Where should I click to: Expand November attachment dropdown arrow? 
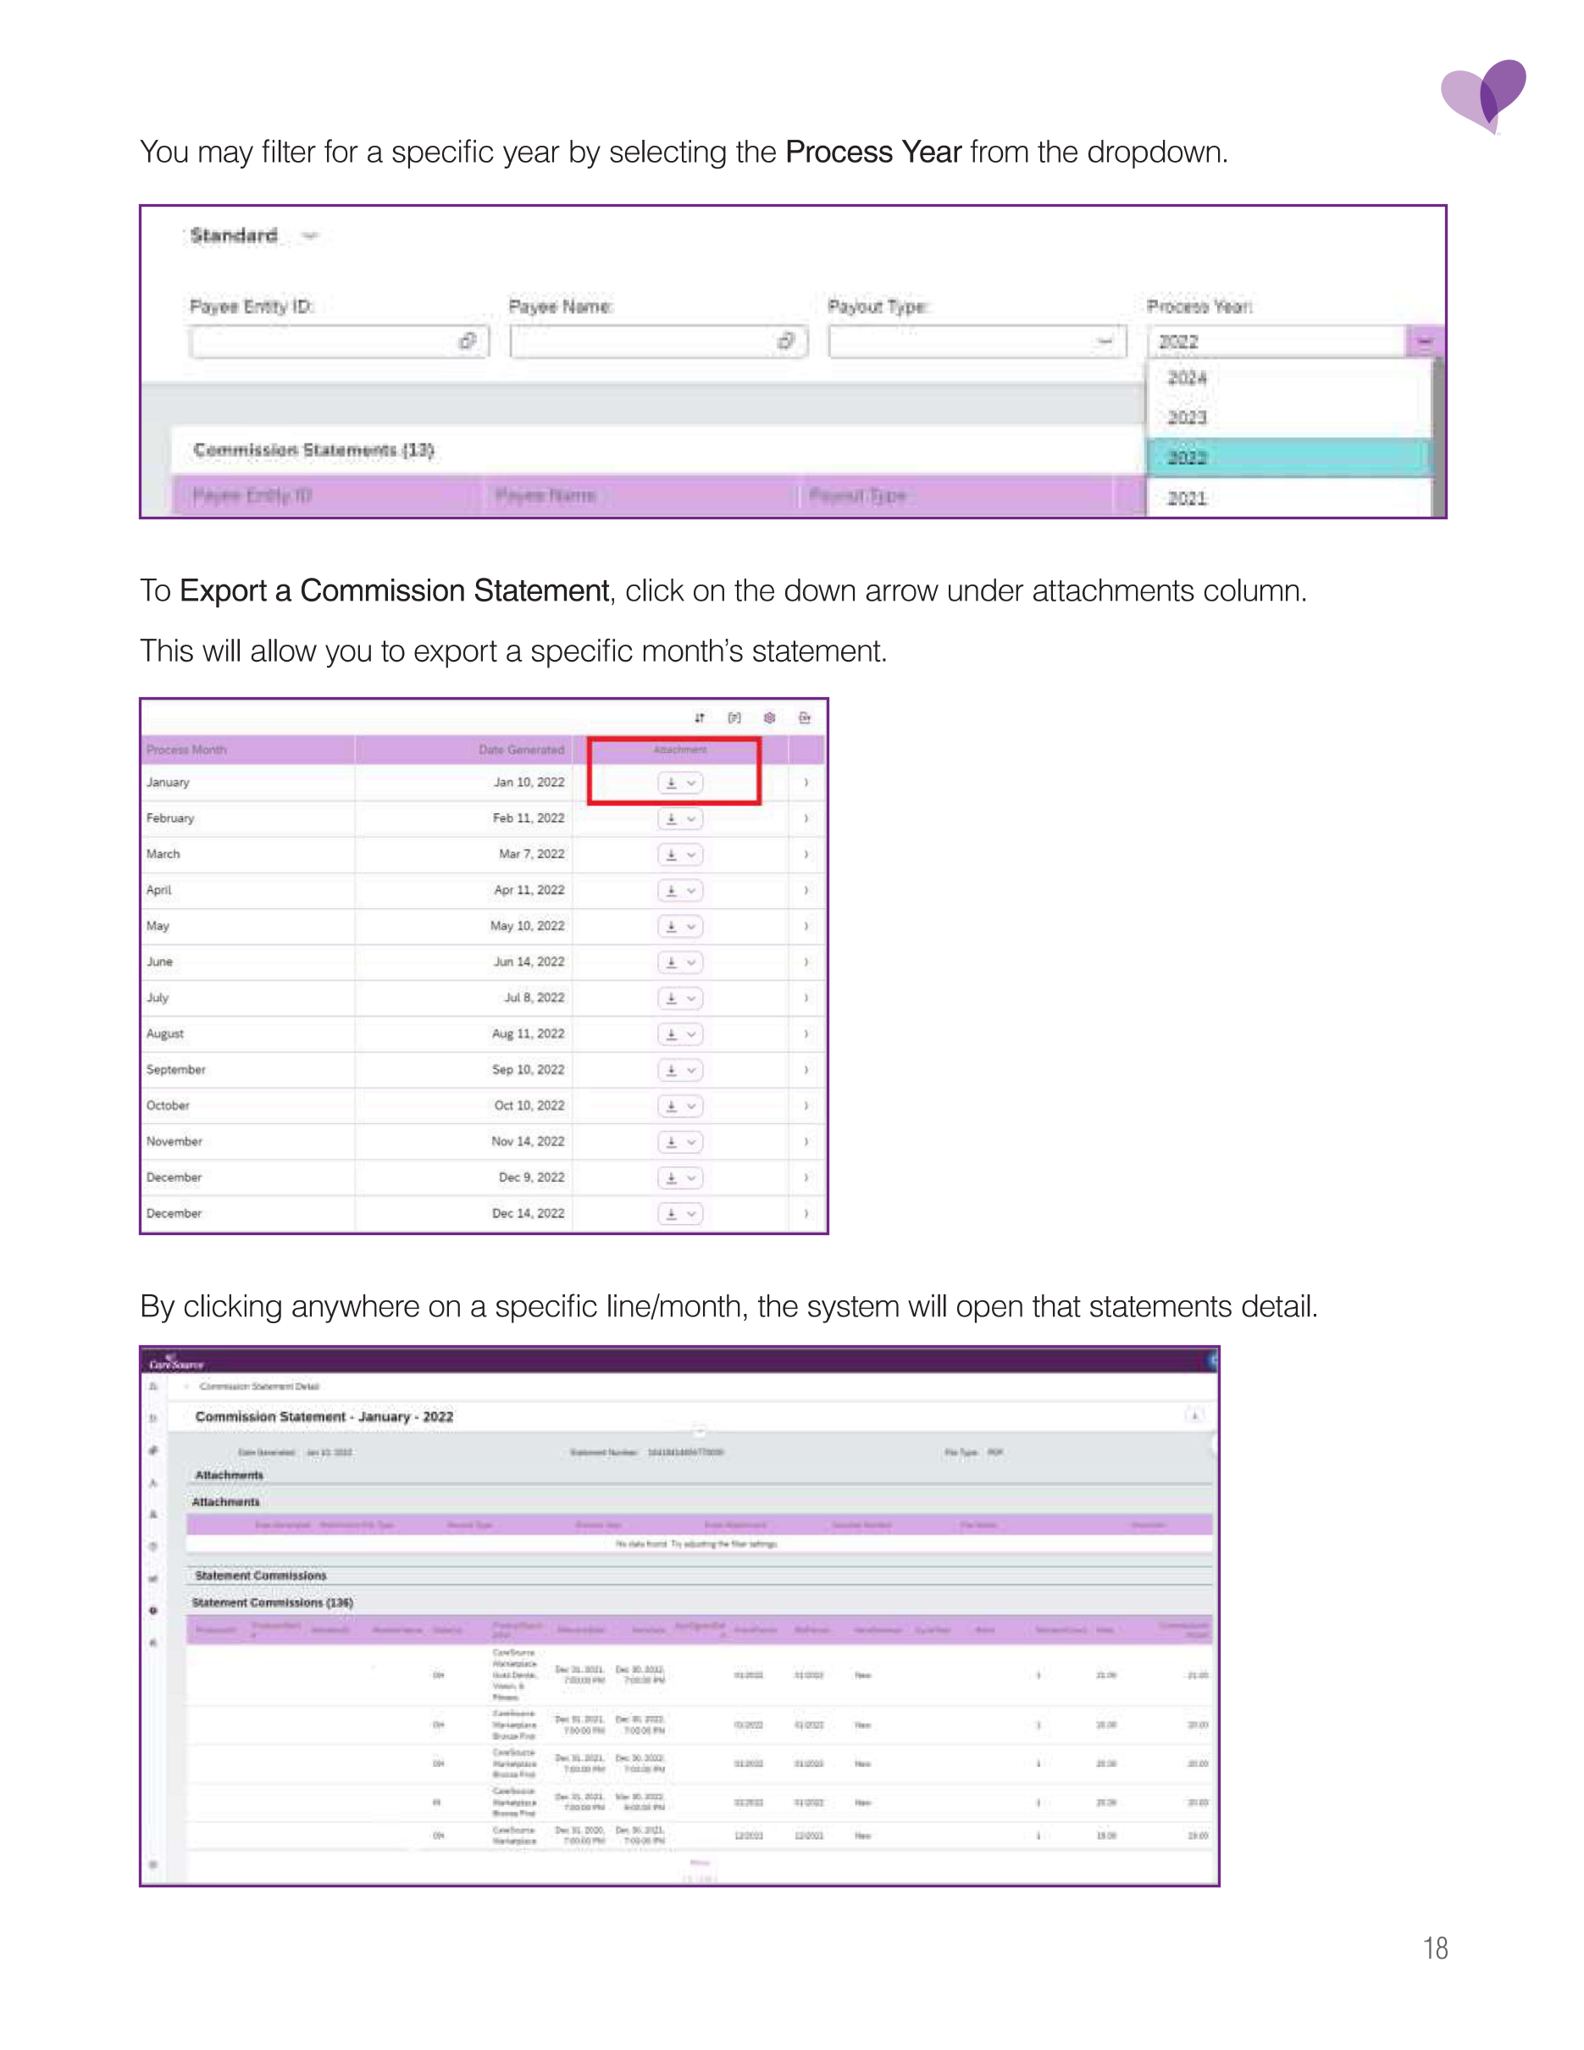pyautogui.click(x=691, y=1143)
